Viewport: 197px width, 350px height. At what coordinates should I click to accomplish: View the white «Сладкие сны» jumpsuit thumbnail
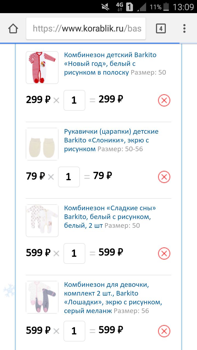42,221
